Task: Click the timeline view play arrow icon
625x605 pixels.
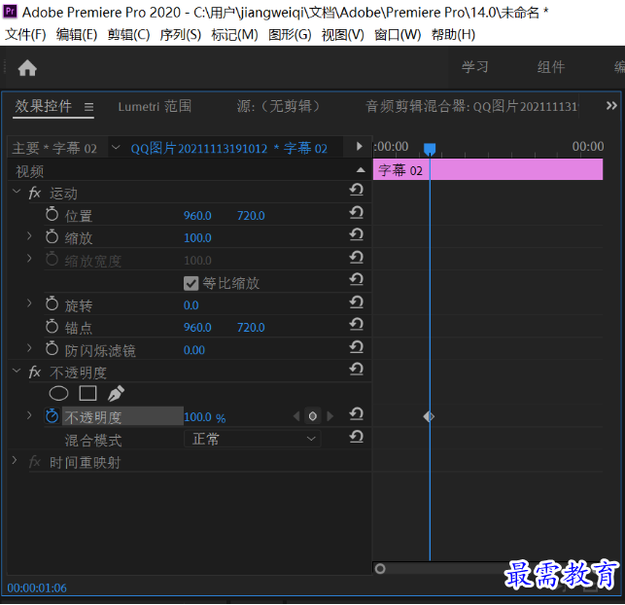Action: click(x=359, y=146)
